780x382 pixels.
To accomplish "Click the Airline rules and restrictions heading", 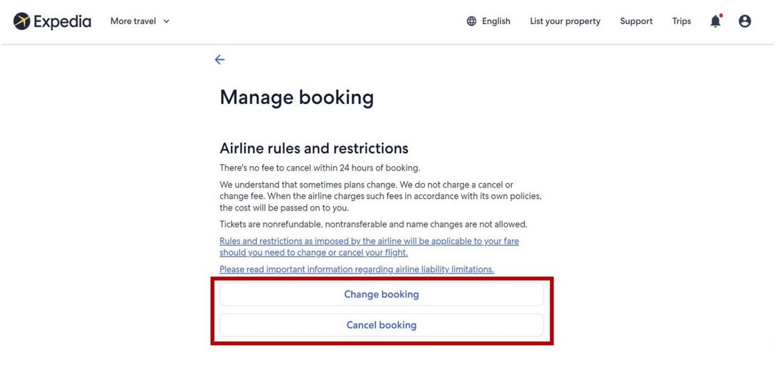I will point(314,148).
